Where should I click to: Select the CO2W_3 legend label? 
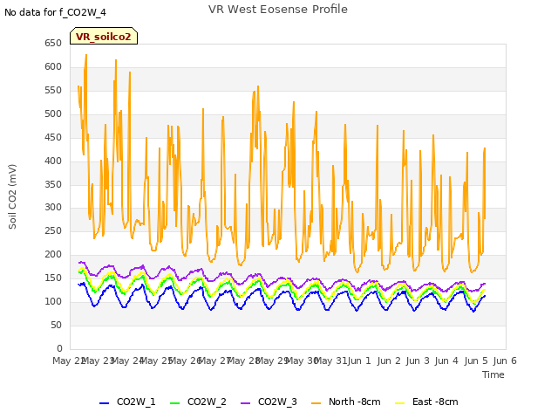(x=277, y=402)
